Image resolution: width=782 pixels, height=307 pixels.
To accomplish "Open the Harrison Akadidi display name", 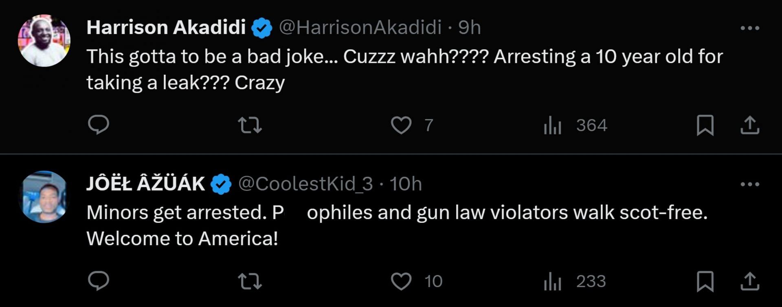I will [x=166, y=28].
